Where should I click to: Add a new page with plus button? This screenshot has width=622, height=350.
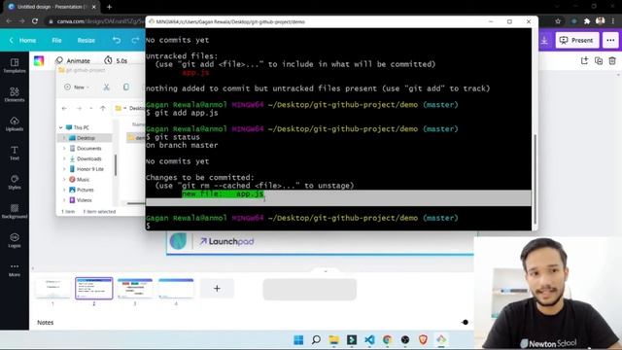[217, 288]
